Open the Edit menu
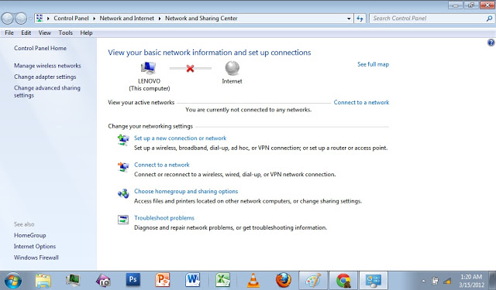 26,32
